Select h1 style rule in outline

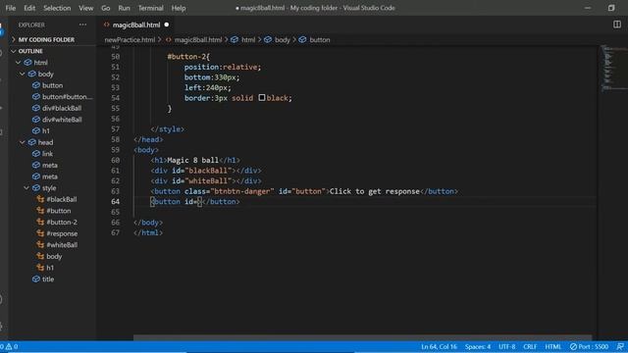pyautogui.click(x=50, y=268)
